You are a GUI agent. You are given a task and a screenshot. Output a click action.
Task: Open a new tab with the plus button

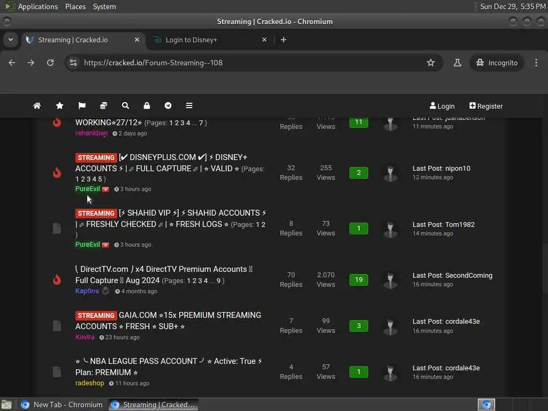pyautogui.click(x=284, y=40)
